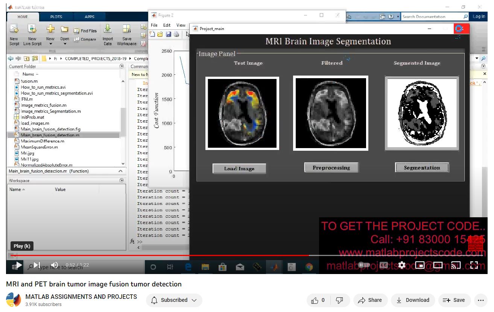Image resolution: width=494 pixels, height=312 pixels.
Task: Open the more actions ellipsis menu
Action: (x=481, y=300)
